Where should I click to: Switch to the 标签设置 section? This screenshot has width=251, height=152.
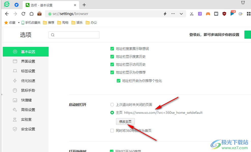(x=26, y=71)
